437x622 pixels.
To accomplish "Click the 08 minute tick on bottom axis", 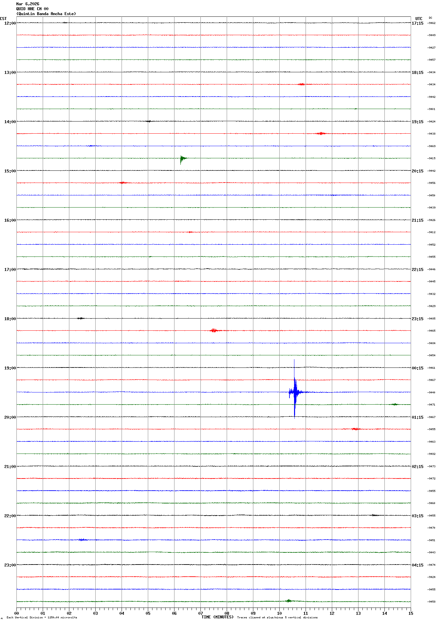I will [227, 613].
